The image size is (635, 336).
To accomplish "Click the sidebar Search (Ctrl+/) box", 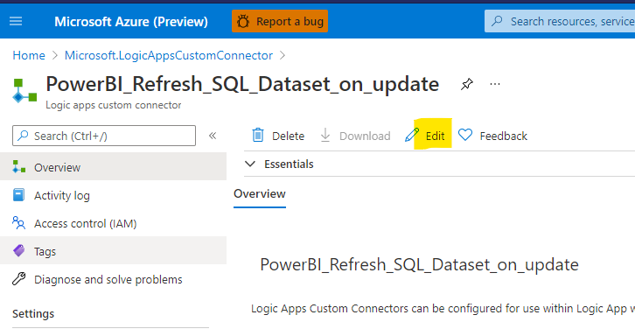I will click(x=104, y=136).
